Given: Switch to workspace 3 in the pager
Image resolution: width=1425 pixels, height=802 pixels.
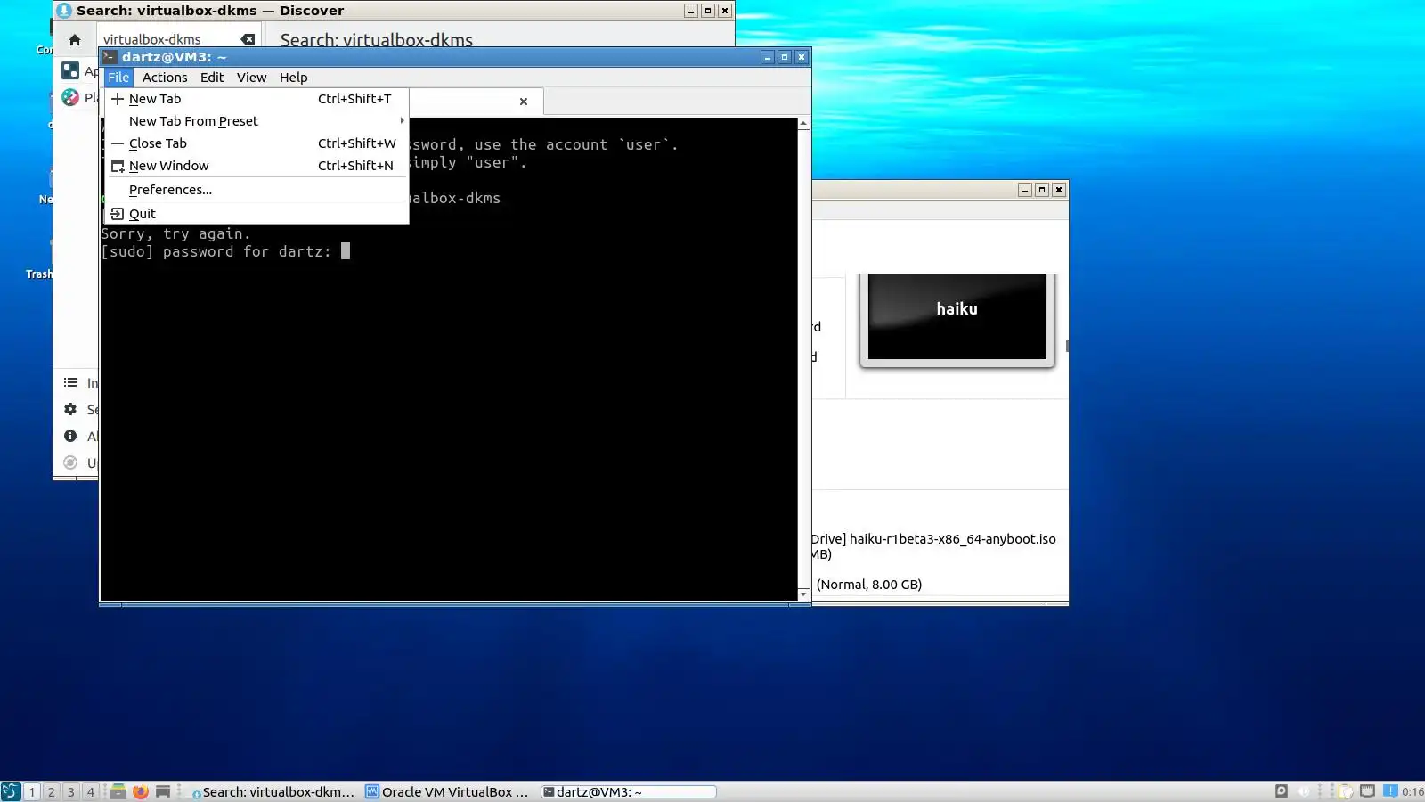Looking at the screenshot, I should [x=71, y=791].
